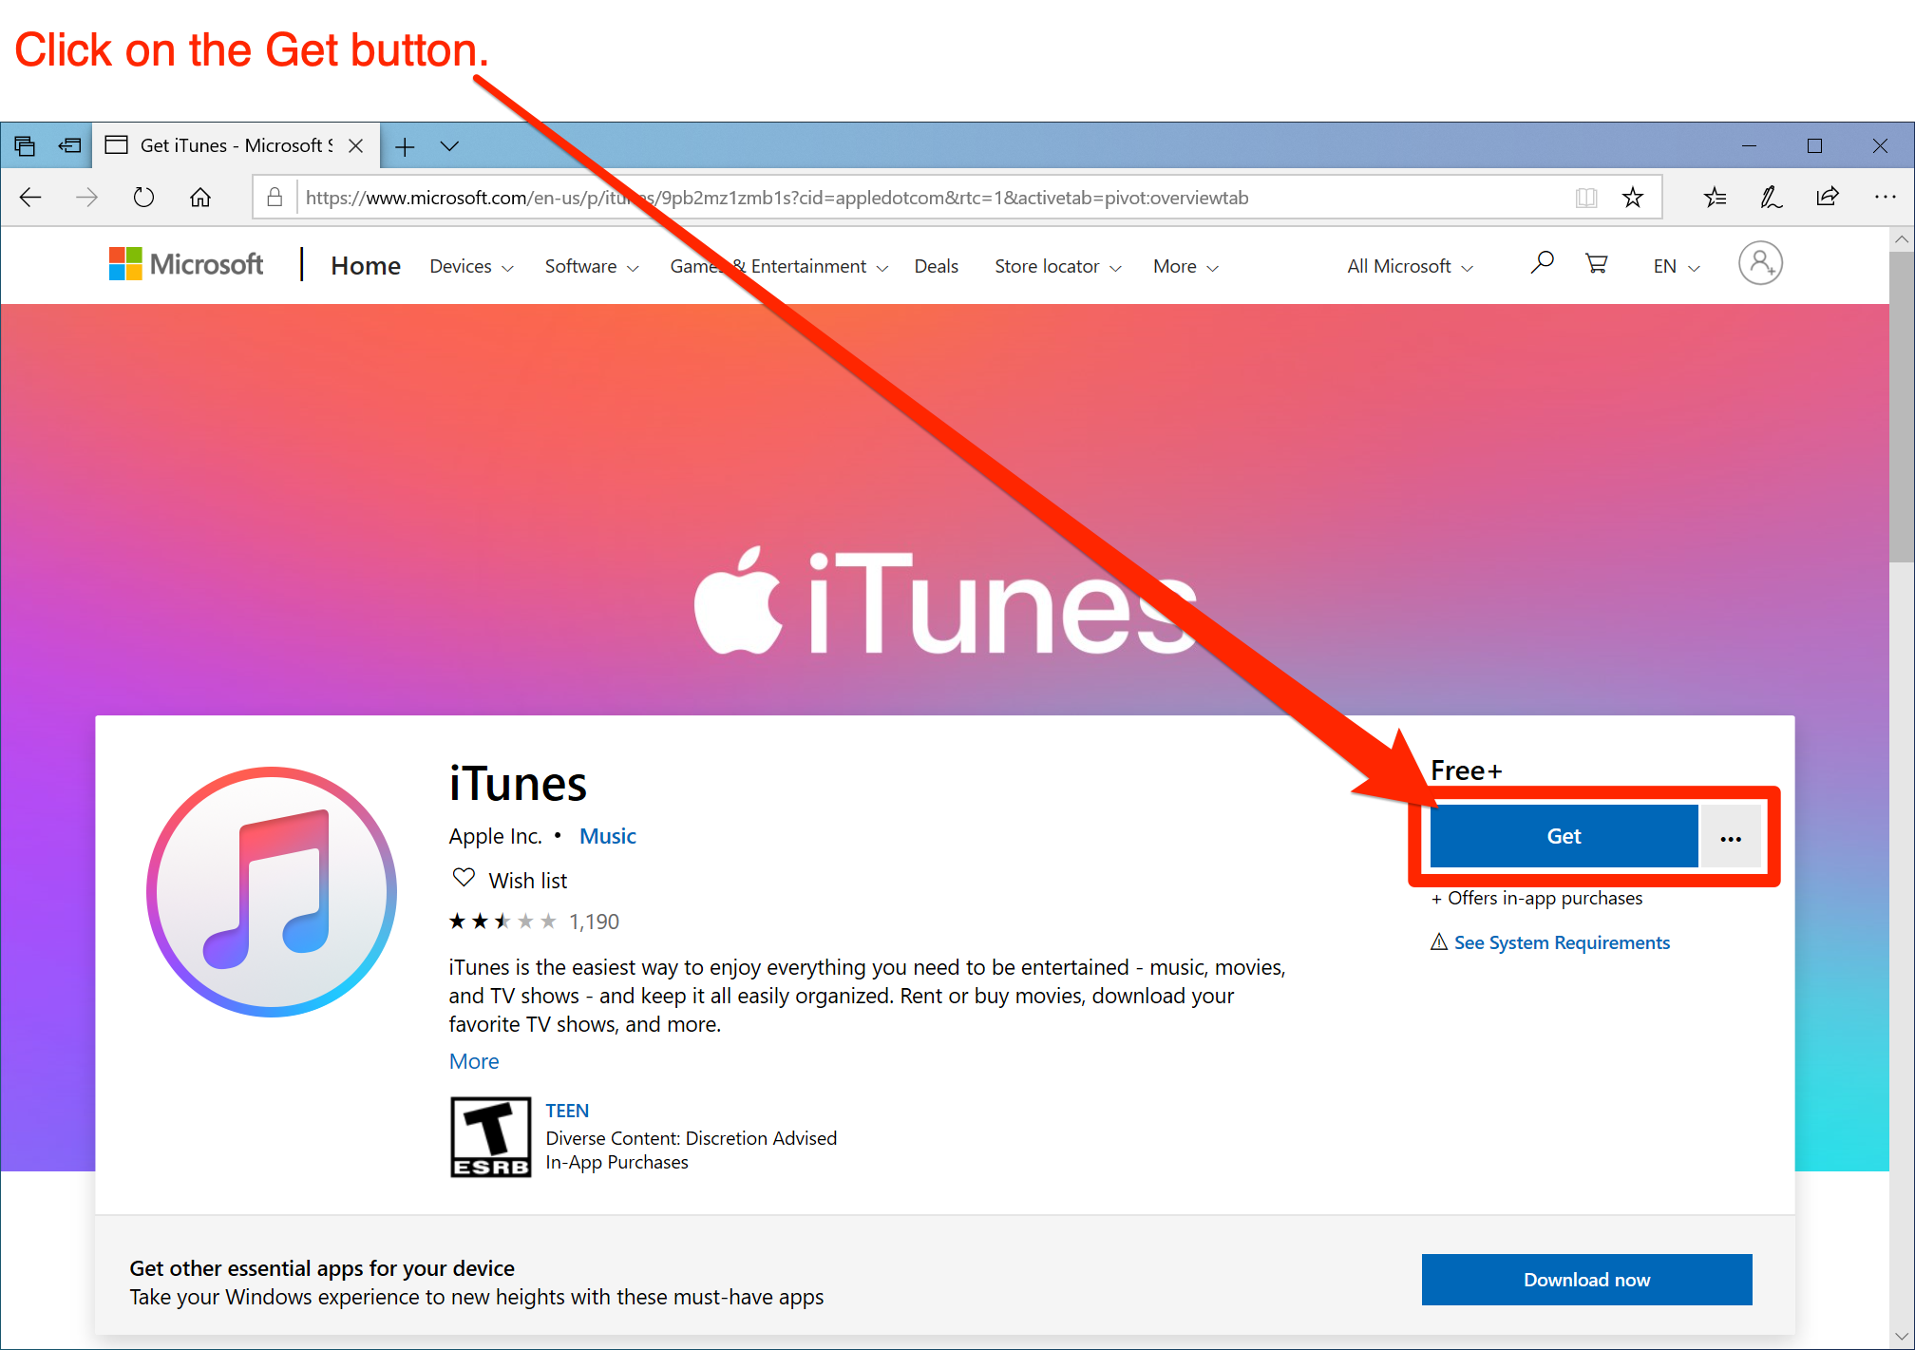Click the bookmark/favorites star icon
Image resolution: width=1915 pixels, height=1350 pixels.
point(1633,198)
